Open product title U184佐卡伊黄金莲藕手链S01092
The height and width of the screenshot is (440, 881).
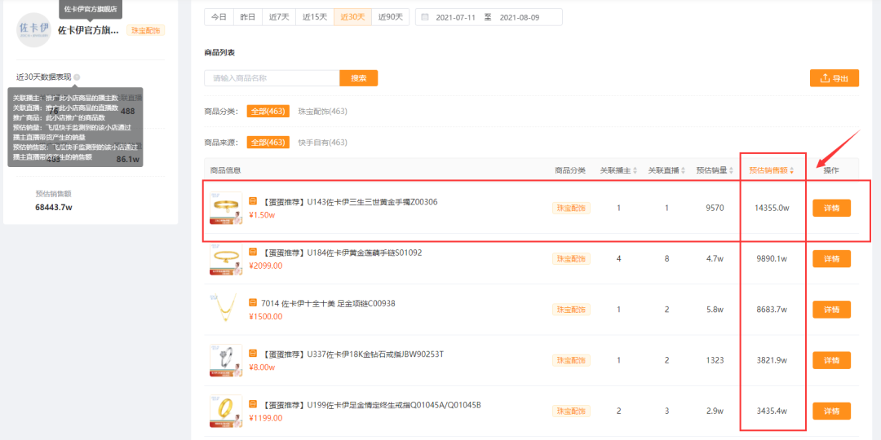click(342, 253)
